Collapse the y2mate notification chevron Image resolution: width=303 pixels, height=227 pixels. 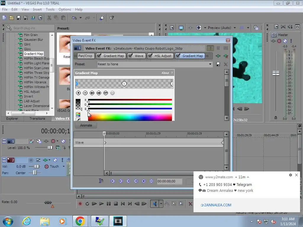coord(248,177)
